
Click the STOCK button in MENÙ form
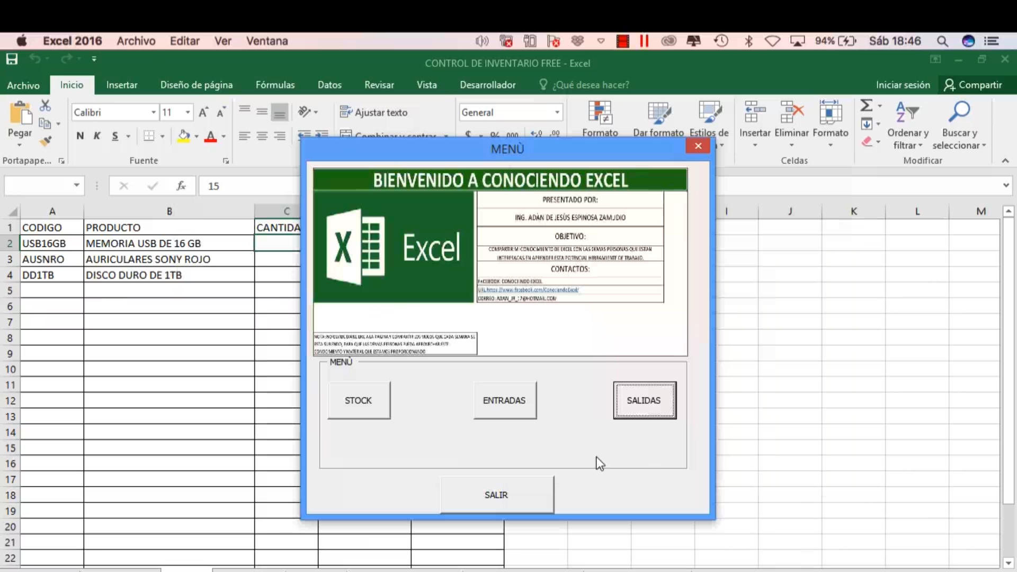tap(359, 400)
